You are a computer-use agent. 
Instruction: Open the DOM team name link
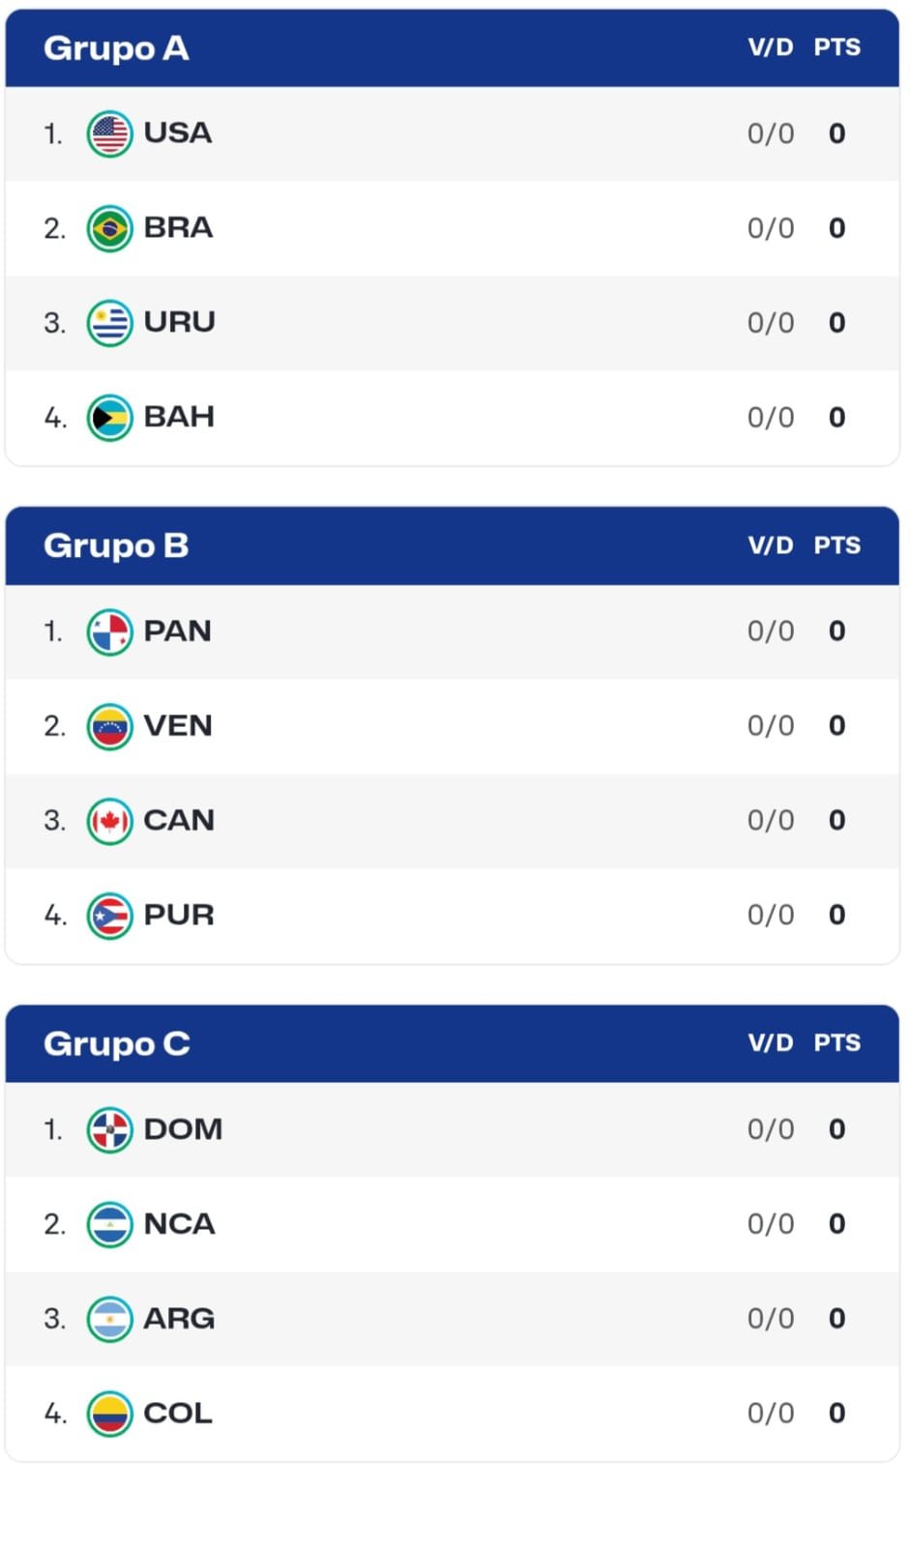click(183, 1129)
